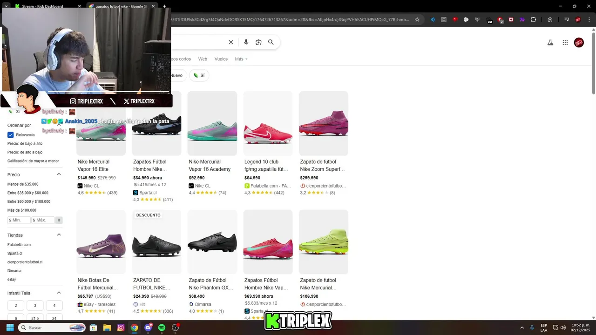This screenshot has width=596, height=335.
Task: Apply custom price range with Ir button
Action: [x=59, y=220]
